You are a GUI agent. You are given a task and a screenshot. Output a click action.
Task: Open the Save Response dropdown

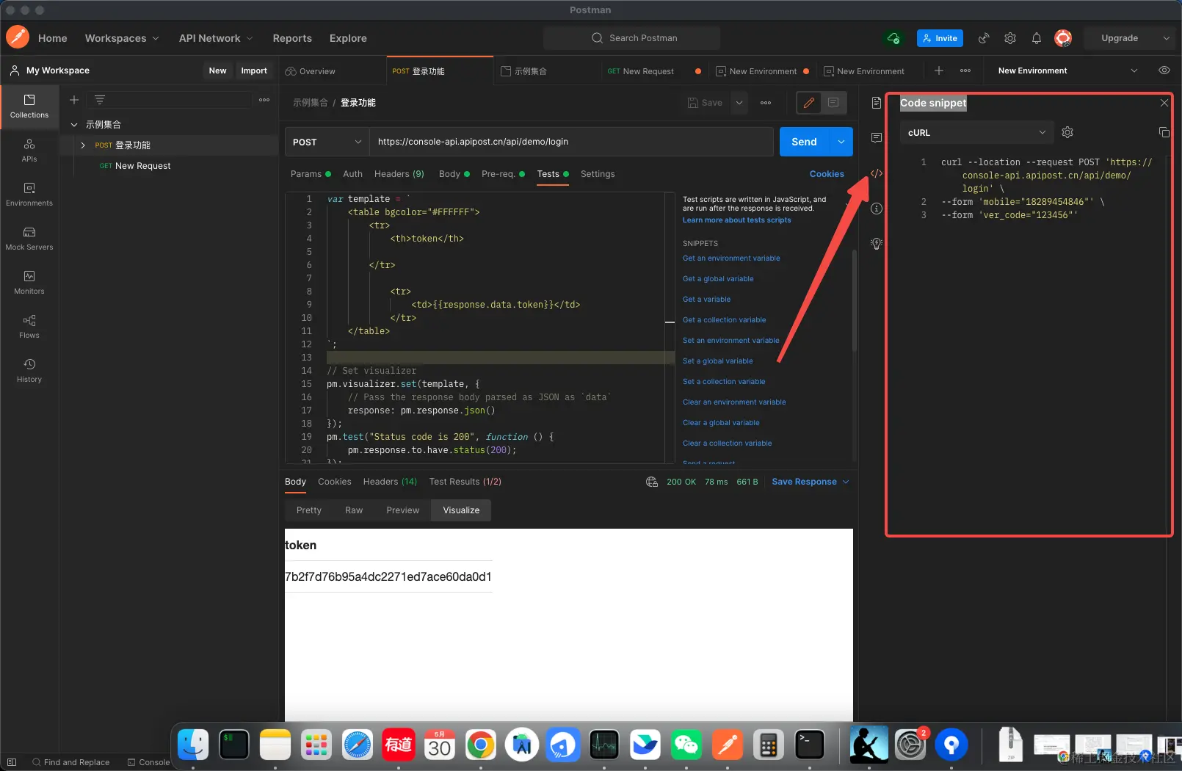811,482
